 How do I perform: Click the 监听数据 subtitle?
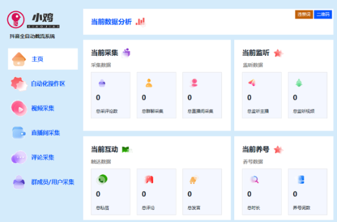(253, 65)
